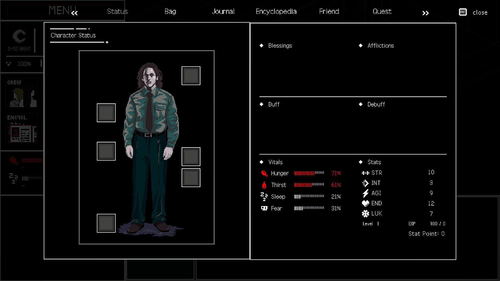Click the Friend menu link
500x281 pixels.
click(329, 11)
